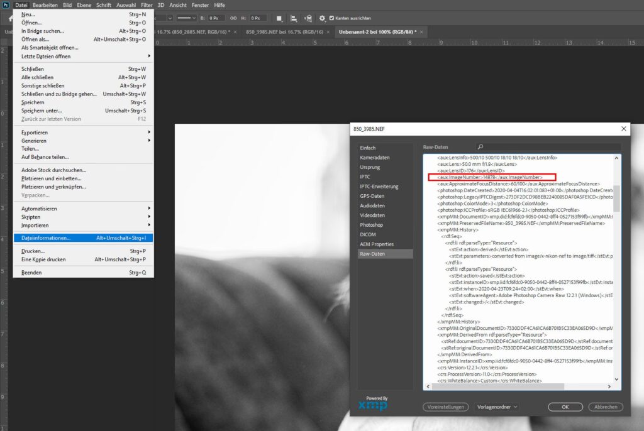Click the search field in Raw-Daten dialog
Viewport: 644px width, 431px height.
[x=547, y=146]
